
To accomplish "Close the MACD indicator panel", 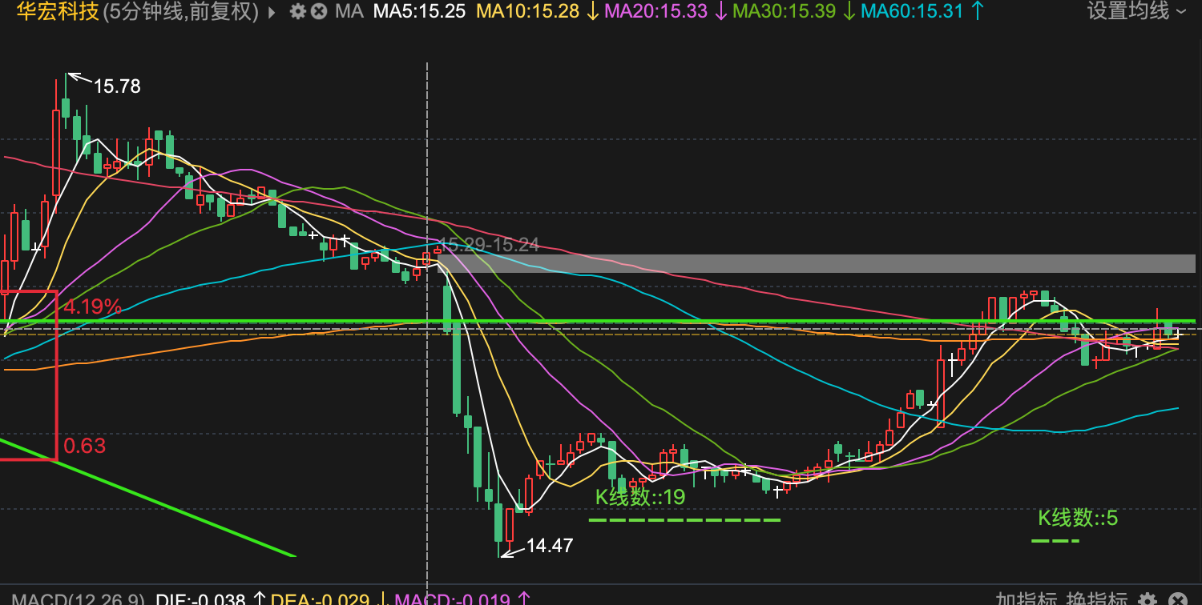I will (1177, 599).
